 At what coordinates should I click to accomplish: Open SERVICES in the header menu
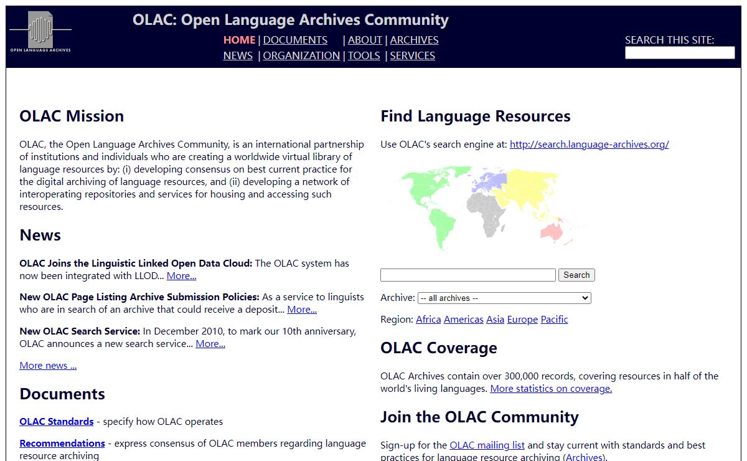click(412, 55)
